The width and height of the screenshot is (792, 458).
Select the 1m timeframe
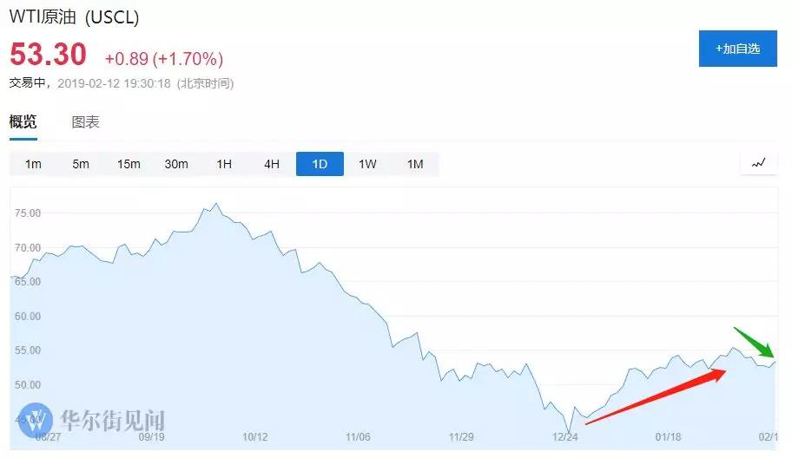[33, 164]
